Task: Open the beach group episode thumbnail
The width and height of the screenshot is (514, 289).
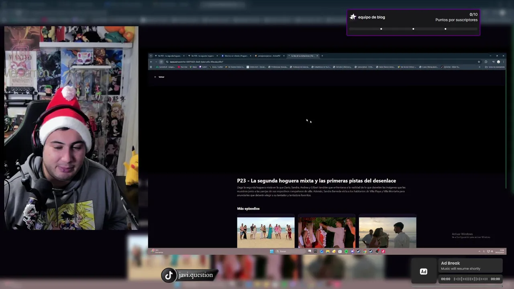Action: pyautogui.click(x=266, y=232)
